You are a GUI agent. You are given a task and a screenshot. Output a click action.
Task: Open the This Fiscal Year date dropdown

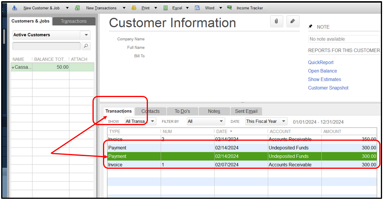pyautogui.click(x=266, y=121)
